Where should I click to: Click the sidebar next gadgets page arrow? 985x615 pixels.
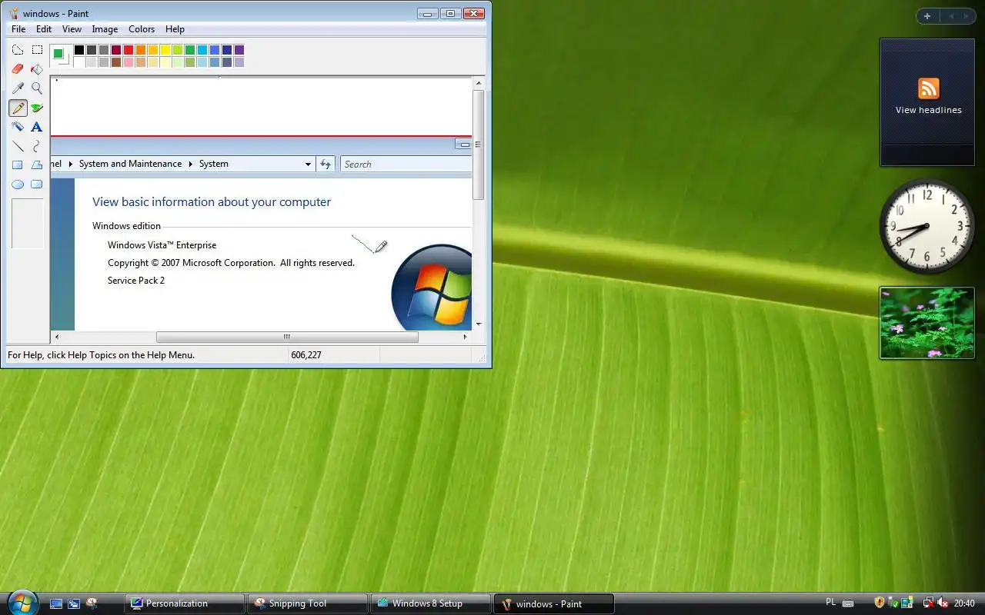click(966, 16)
